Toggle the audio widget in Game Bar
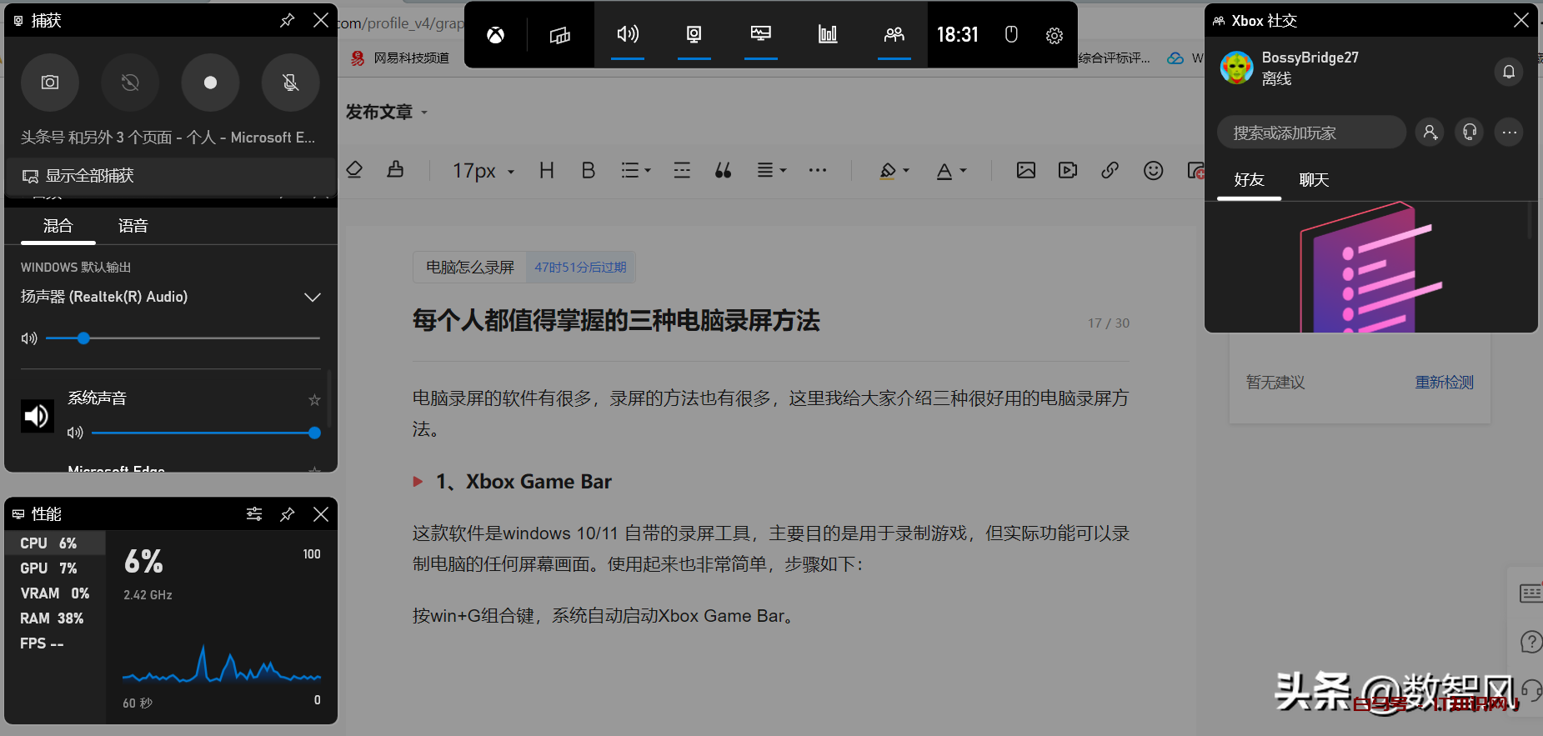Viewport: 1543px width, 736px height. pyautogui.click(x=627, y=34)
